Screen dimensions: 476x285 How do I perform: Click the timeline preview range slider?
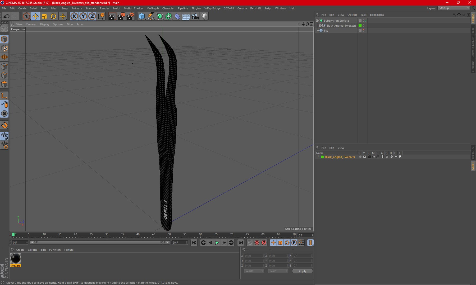pos(100,243)
